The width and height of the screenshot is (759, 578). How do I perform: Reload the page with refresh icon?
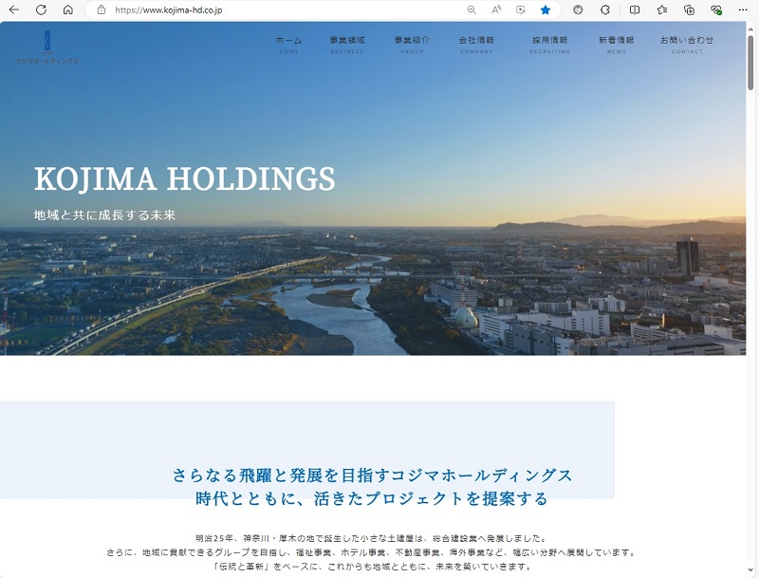(41, 9)
